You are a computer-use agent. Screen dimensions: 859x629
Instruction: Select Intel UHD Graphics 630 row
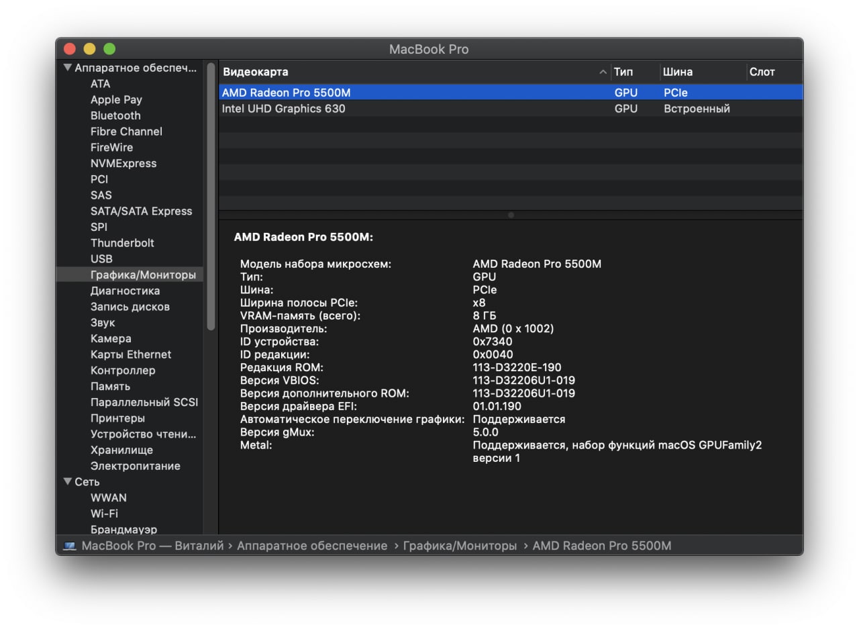511,108
